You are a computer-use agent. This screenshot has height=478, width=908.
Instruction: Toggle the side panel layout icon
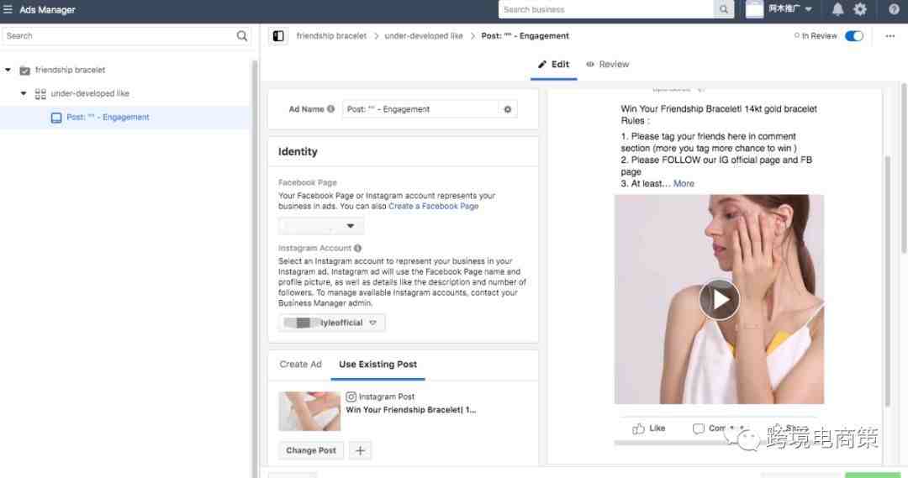(x=278, y=36)
